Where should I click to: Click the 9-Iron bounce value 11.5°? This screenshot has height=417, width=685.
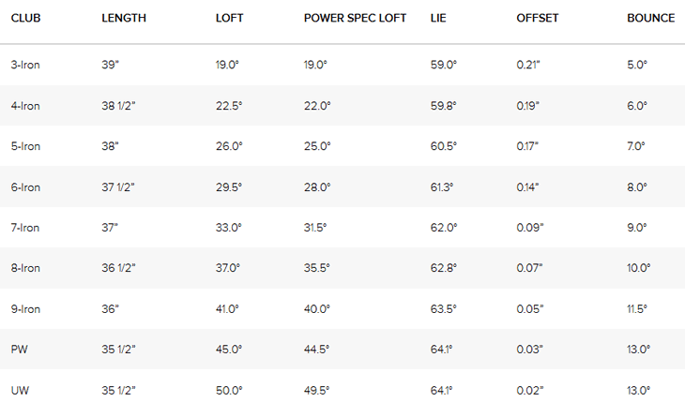(x=637, y=309)
